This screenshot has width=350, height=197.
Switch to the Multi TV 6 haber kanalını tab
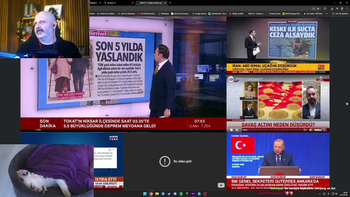(152, 3)
